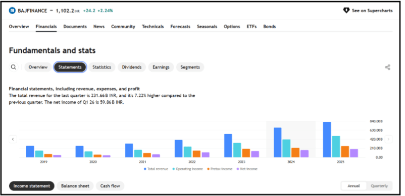This screenshot has height=196, width=405.
Task: Select the Overview pill under Fundamentals
Action: [38, 67]
